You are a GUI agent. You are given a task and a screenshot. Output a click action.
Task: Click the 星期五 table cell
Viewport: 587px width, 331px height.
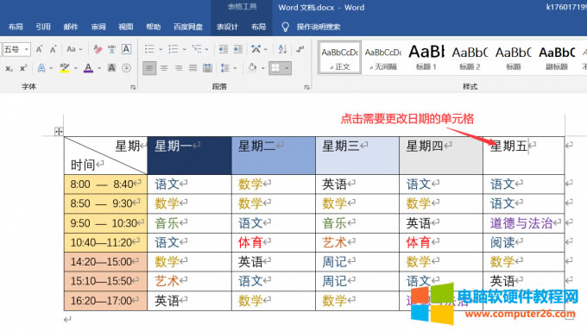523,155
